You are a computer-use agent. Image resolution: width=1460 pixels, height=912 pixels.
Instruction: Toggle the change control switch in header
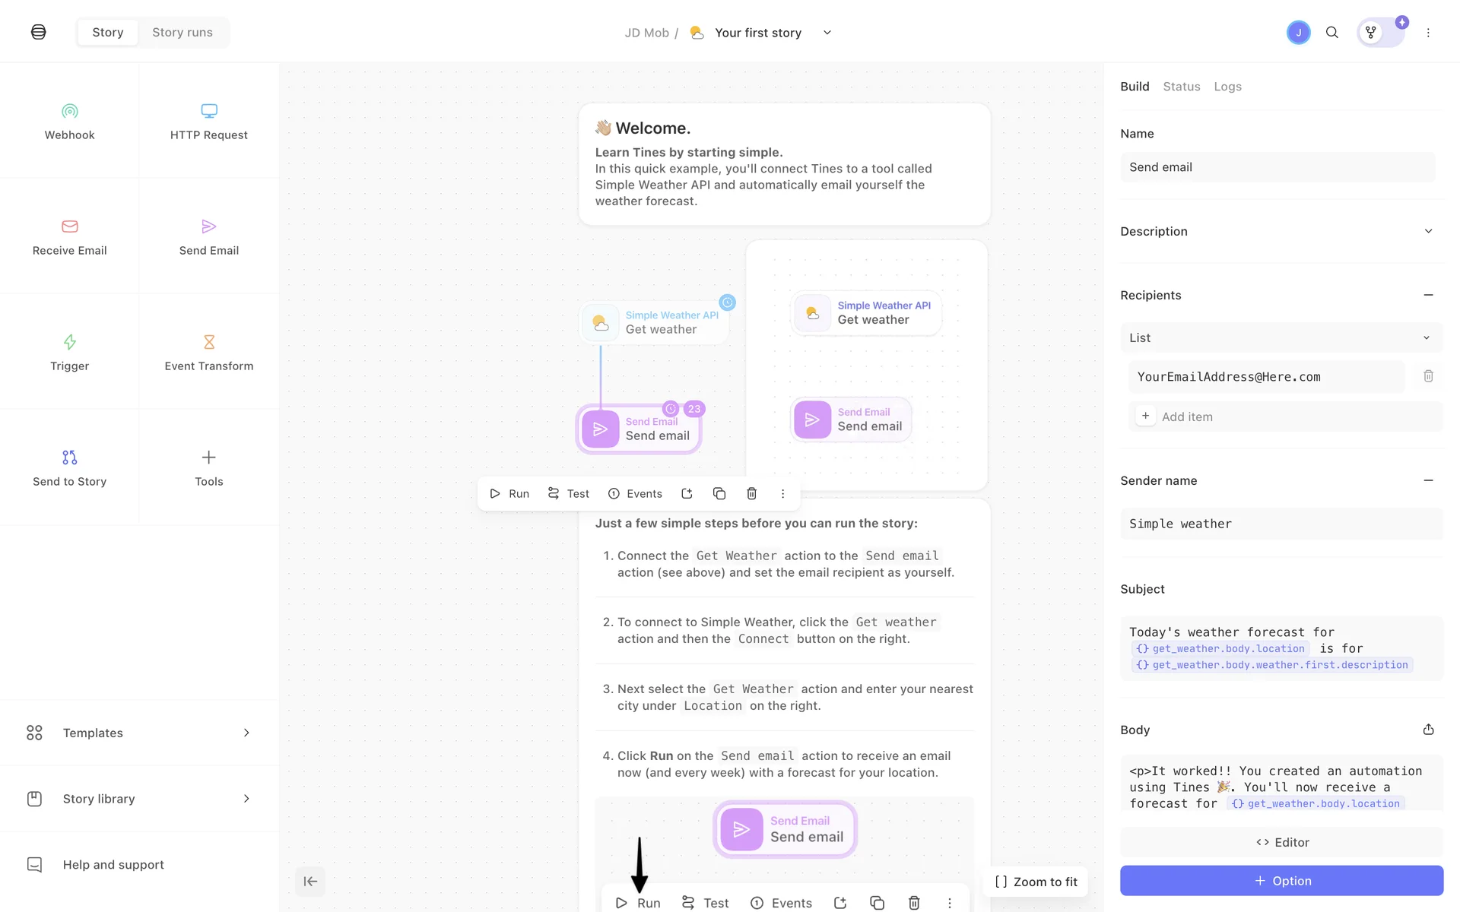click(1380, 33)
